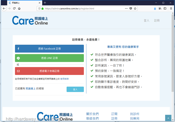Viewport: 175px width, 122px height.
Task: Open the Library bookshelf icon
Action: (160, 8)
